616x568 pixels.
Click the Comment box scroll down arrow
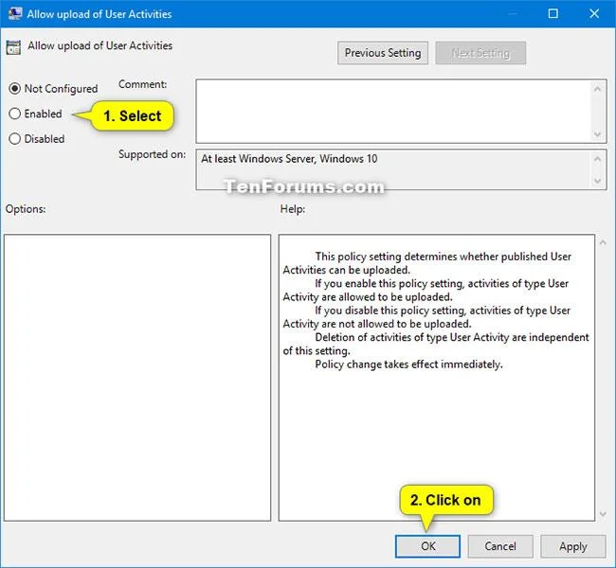[598, 134]
